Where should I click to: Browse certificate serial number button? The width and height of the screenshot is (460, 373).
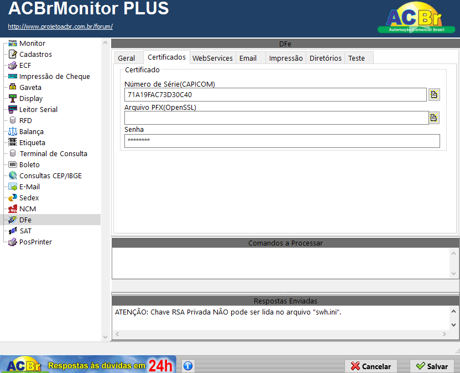click(x=434, y=94)
